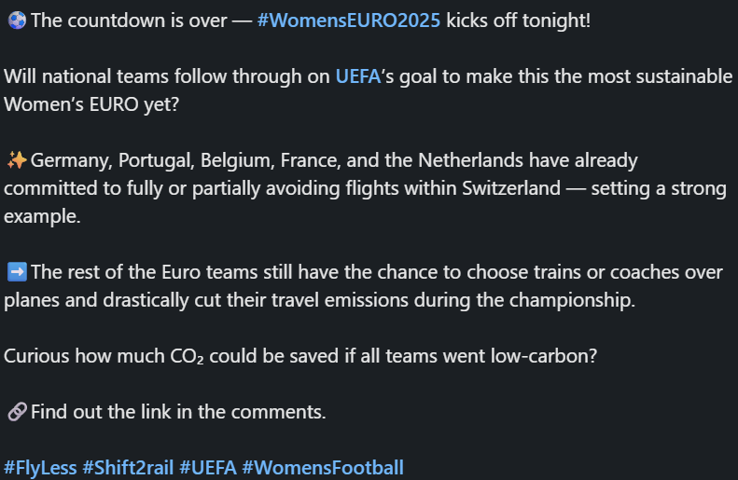Click the soccer ball emoji icon

pyautogui.click(x=16, y=20)
